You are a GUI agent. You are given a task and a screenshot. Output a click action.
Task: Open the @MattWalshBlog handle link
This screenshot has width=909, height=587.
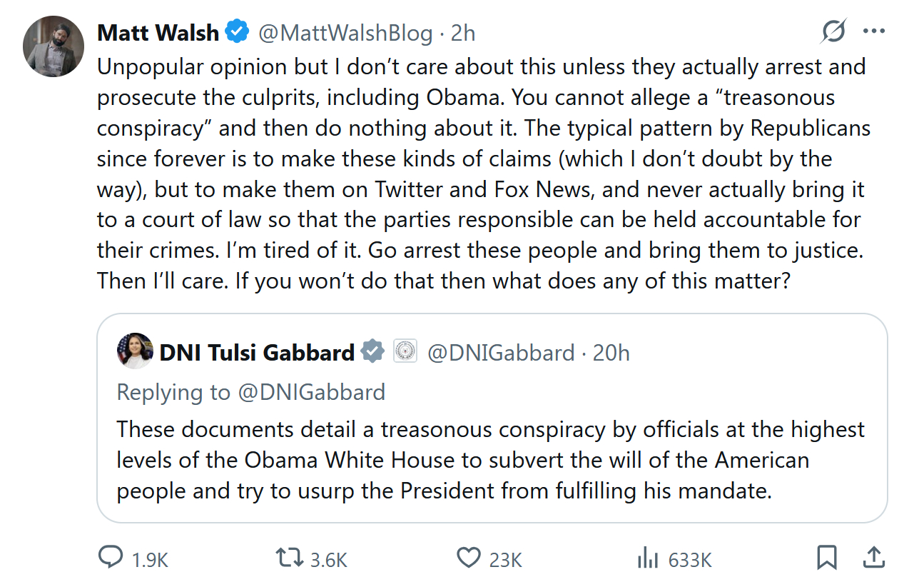tap(345, 33)
